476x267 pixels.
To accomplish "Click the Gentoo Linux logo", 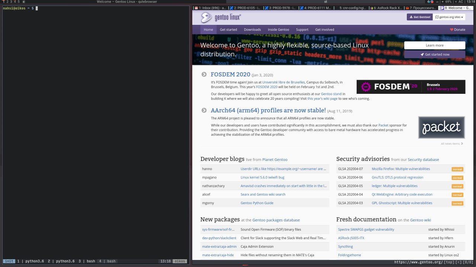I will pos(221,17).
